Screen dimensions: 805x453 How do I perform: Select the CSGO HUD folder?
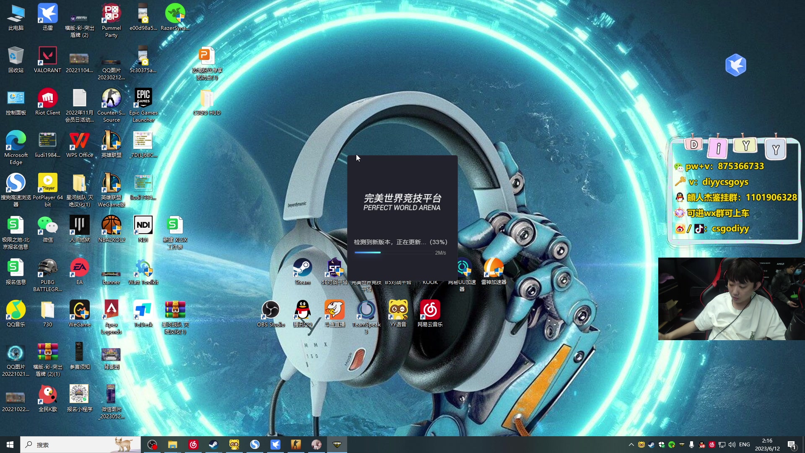[x=207, y=102]
